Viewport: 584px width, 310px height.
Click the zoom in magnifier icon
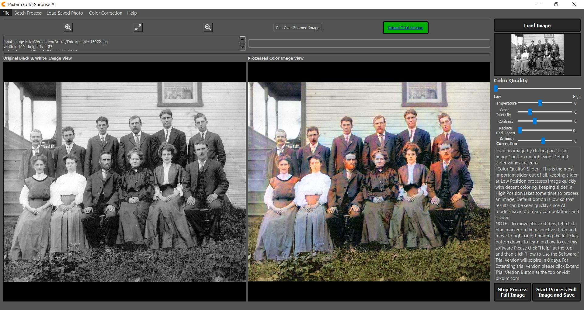point(68,27)
